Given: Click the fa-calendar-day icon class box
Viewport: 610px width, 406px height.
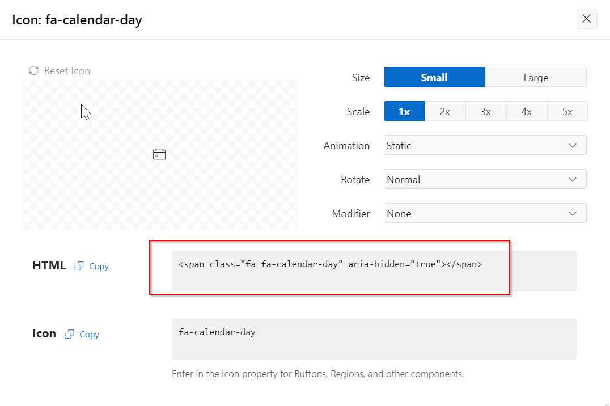Looking at the screenshot, I should (374, 339).
